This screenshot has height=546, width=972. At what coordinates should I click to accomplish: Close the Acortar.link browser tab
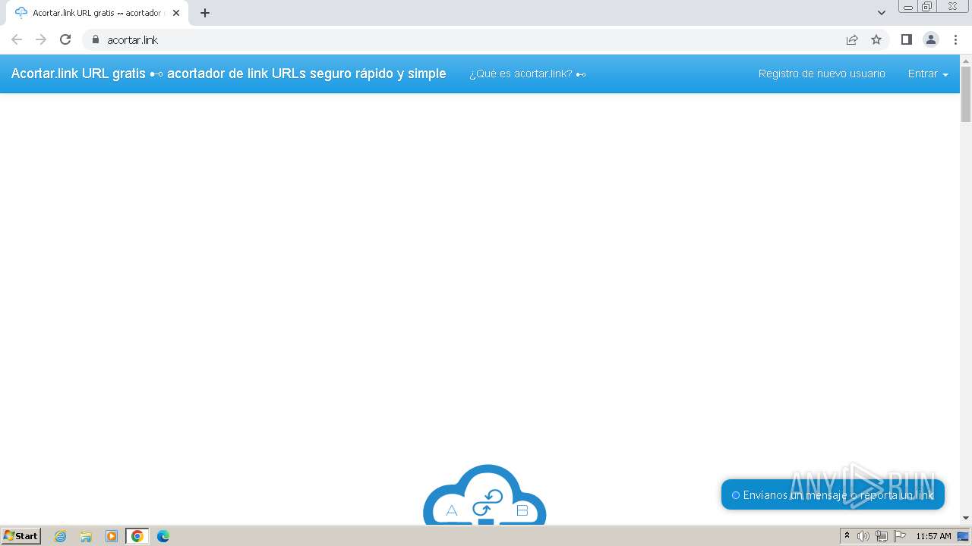(x=176, y=13)
